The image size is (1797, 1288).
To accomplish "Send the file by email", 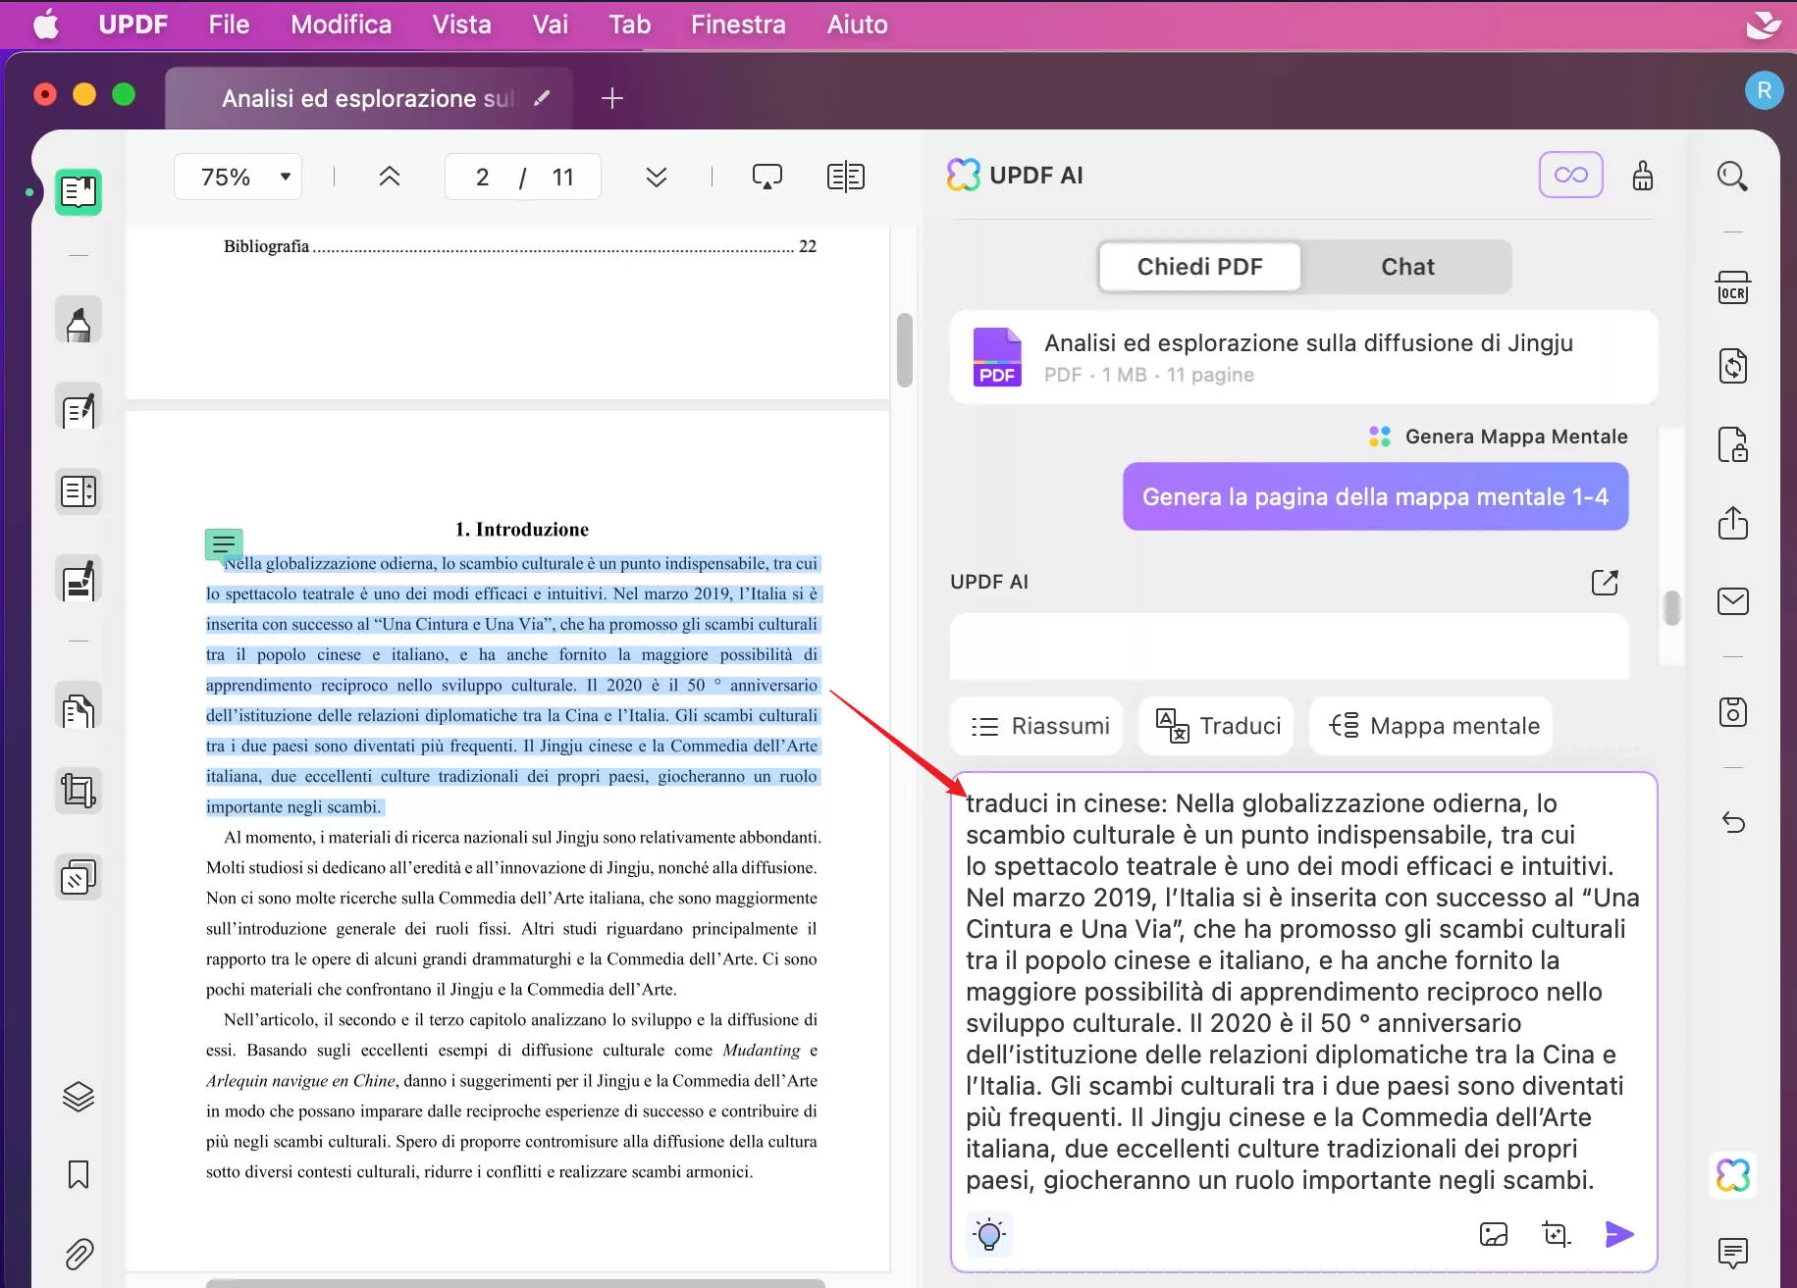I will (x=1732, y=601).
